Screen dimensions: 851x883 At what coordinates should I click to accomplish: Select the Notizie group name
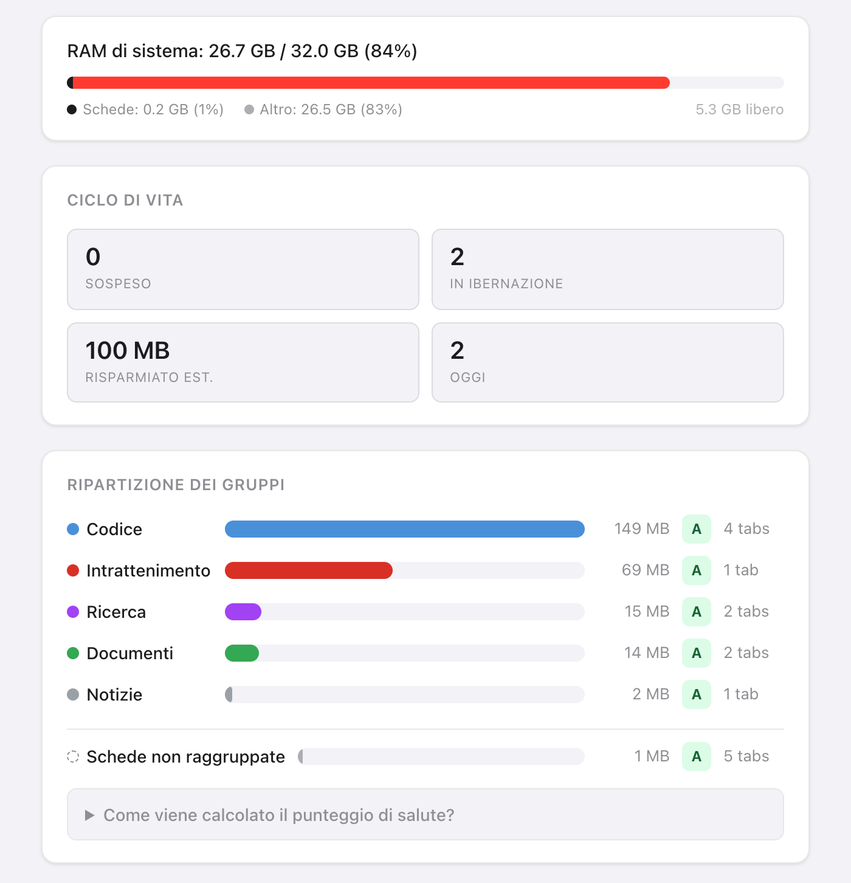click(x=114, y=694)
